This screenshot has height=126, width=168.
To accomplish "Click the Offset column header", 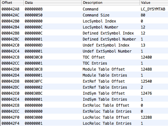I will 12,3.
